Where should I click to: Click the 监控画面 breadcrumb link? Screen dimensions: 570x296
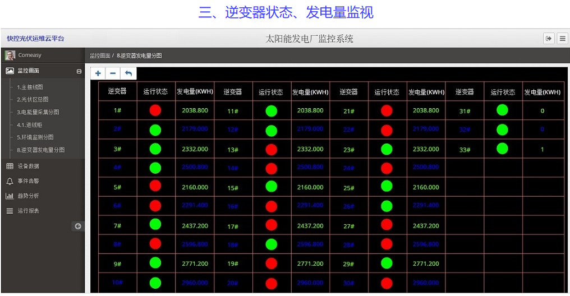tap(100, 55)
